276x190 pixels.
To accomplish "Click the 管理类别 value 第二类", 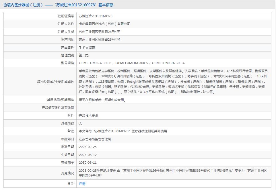I will (83, 55).
